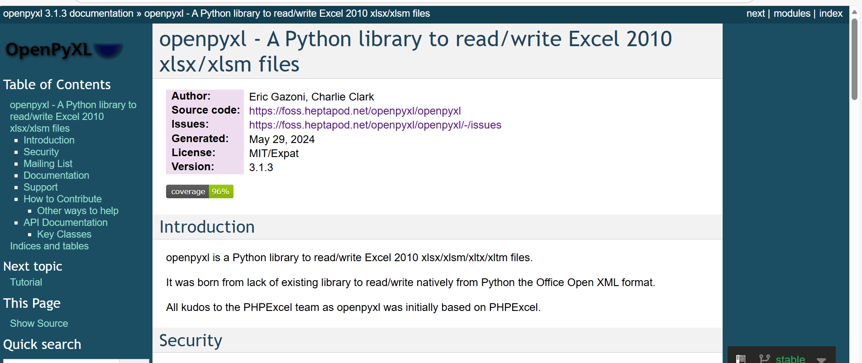Go to next page via top bar
The height and width of the screenshot is (363, 862).
coord(755,14)
